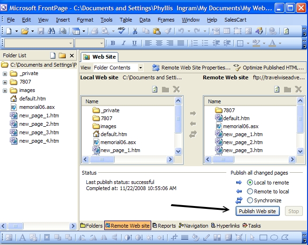
Task: Click the Paste clipboard icon
Action: [156, 31]
